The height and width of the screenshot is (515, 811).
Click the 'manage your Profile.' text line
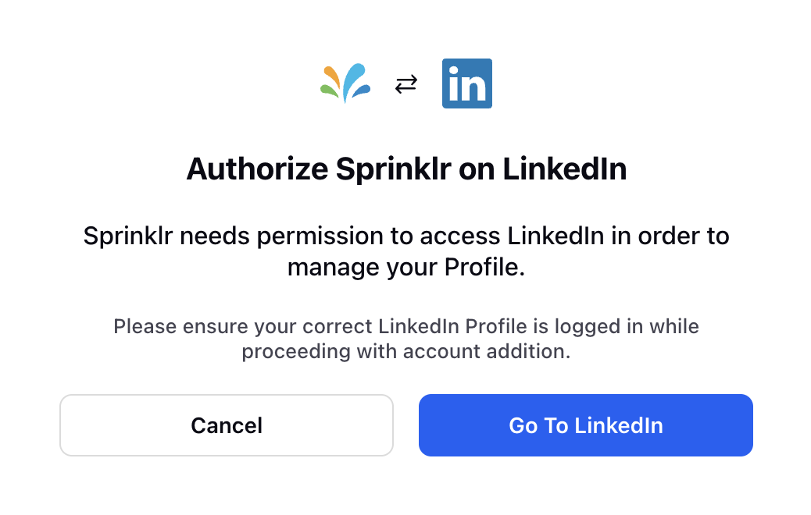point(406,268)
